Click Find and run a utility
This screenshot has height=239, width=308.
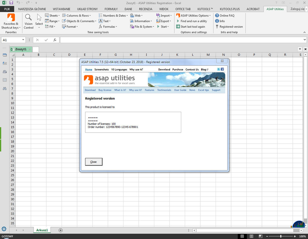click(x=191, y=21)
